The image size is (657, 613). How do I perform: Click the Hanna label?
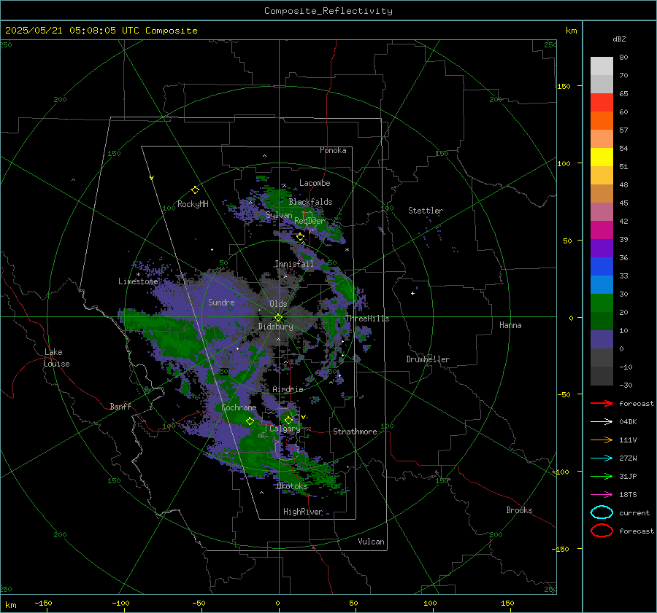pos(510,325)
